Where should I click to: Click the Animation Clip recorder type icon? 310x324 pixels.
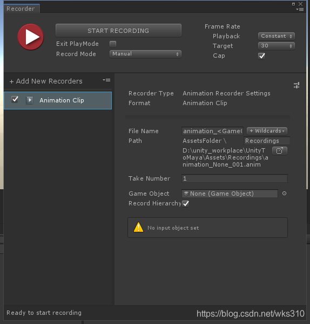30,100
